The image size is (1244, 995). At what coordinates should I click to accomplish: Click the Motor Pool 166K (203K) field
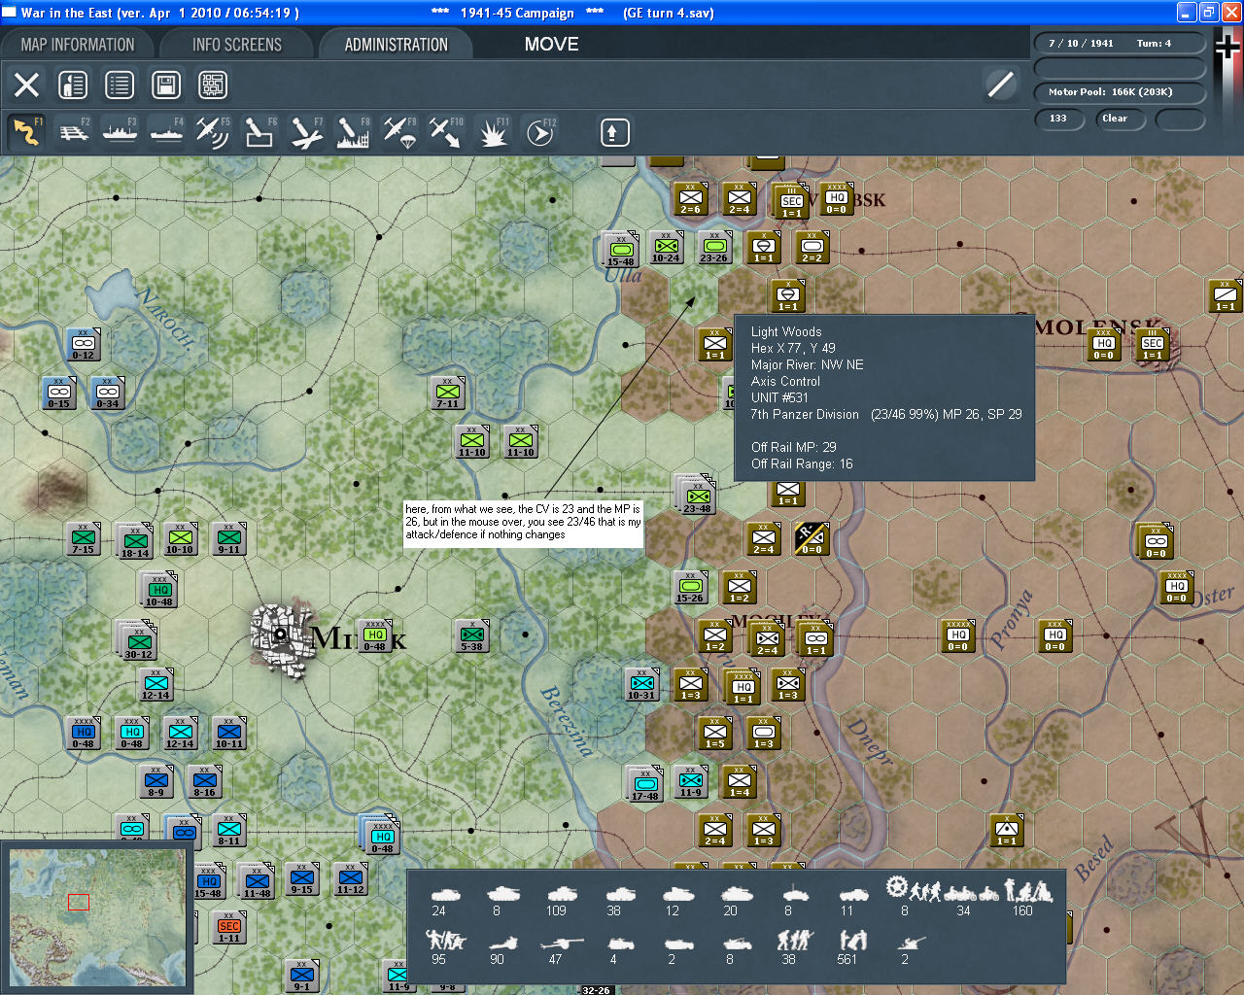click(1120, 92)
